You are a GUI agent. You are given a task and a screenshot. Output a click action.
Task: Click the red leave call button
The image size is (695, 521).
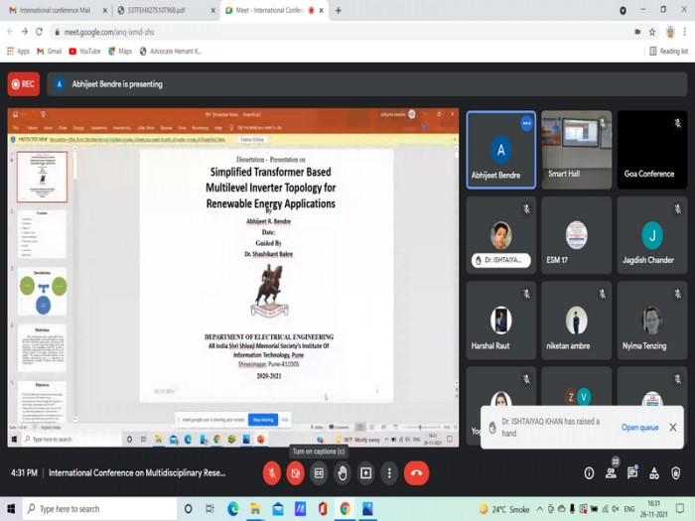point(416,472)
